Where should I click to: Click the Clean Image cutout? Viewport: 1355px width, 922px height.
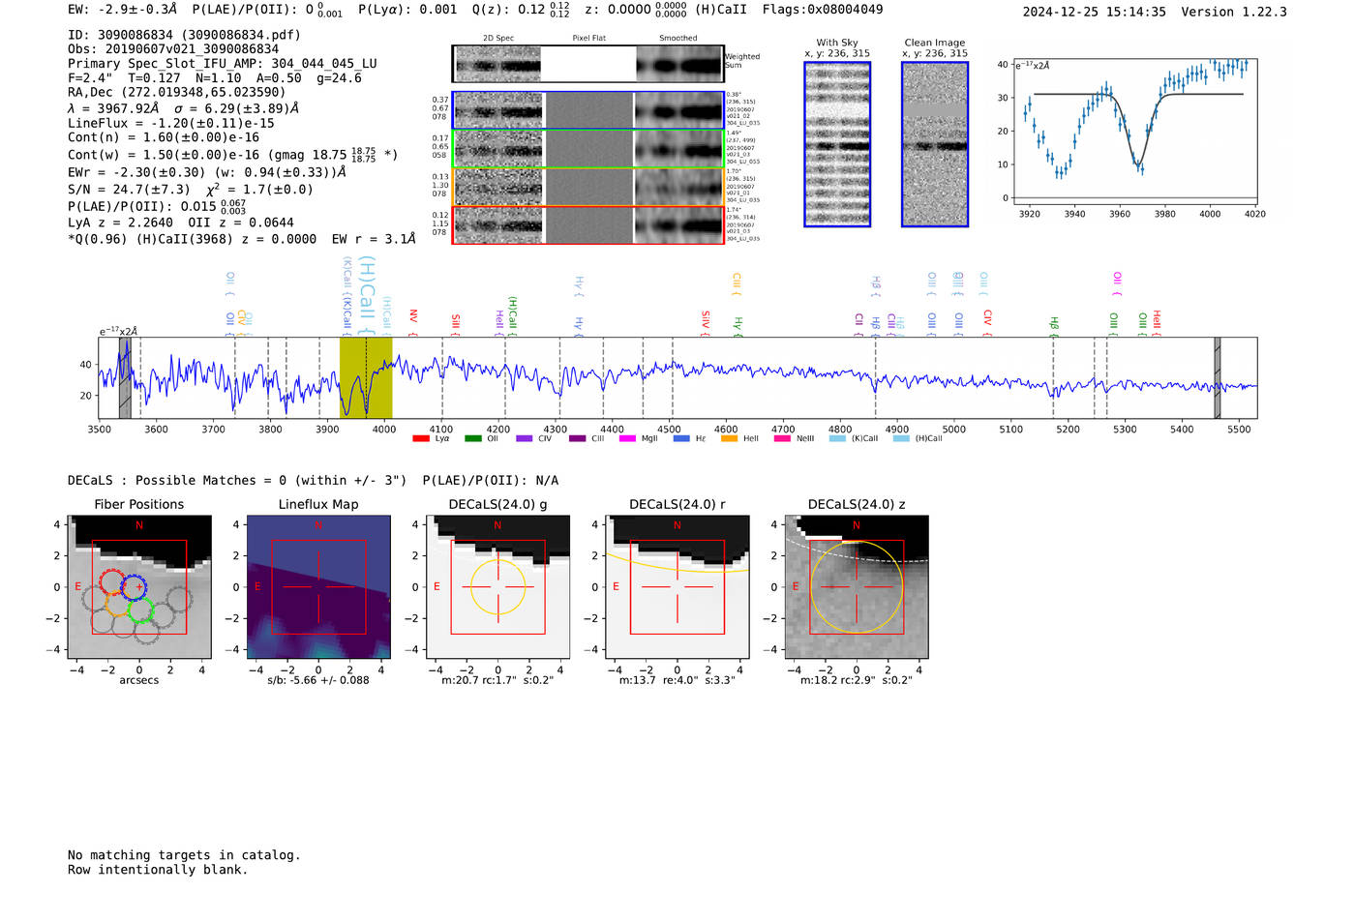point(935,144)
